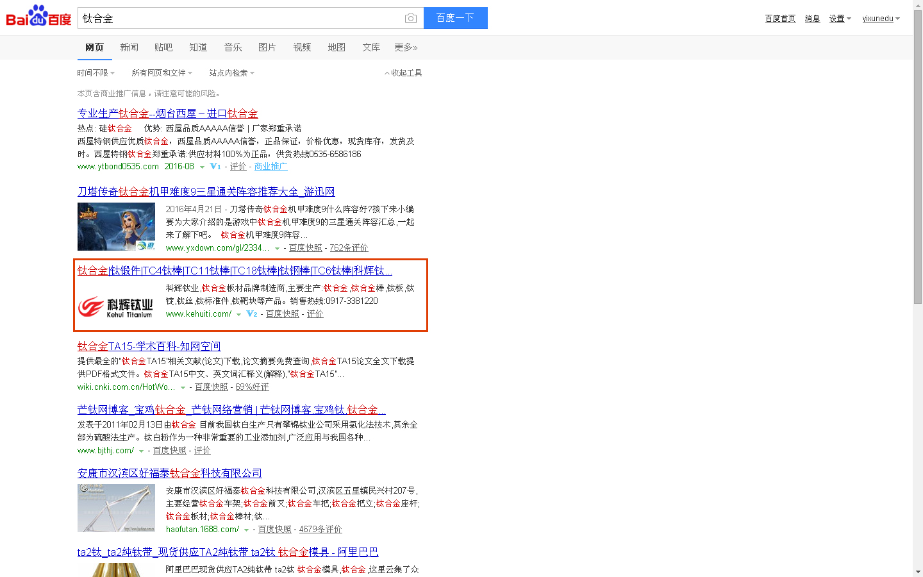Collapse search tools via 收起工具
This screenshot has width=923, height=577.
coord(403,73)
